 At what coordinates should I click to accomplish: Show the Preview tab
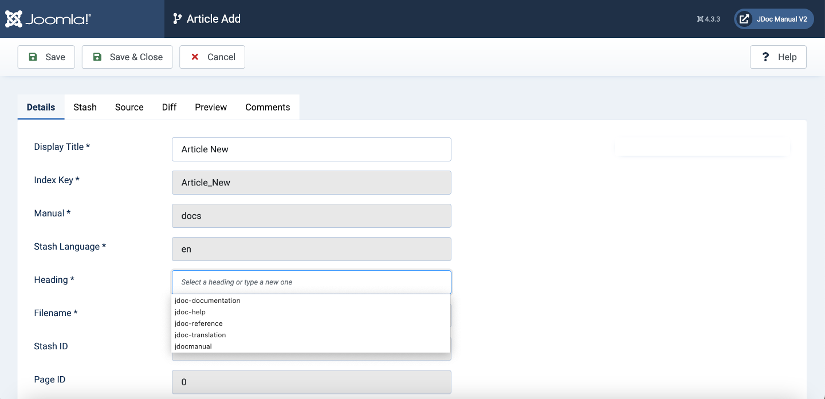[211, 107]
